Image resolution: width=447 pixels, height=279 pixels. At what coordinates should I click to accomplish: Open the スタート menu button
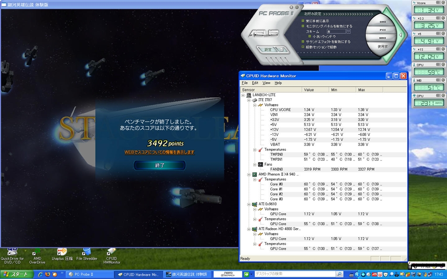click(x=17, y=275)
